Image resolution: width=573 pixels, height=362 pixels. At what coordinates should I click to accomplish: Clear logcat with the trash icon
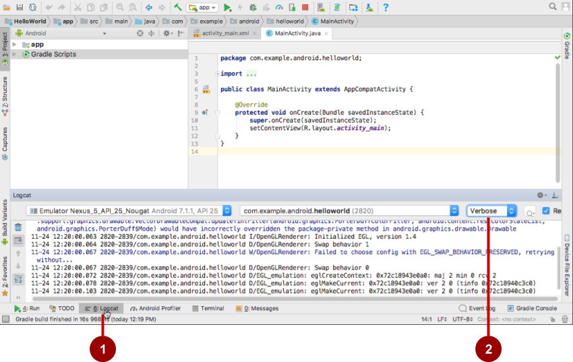(x=18, y=227)
